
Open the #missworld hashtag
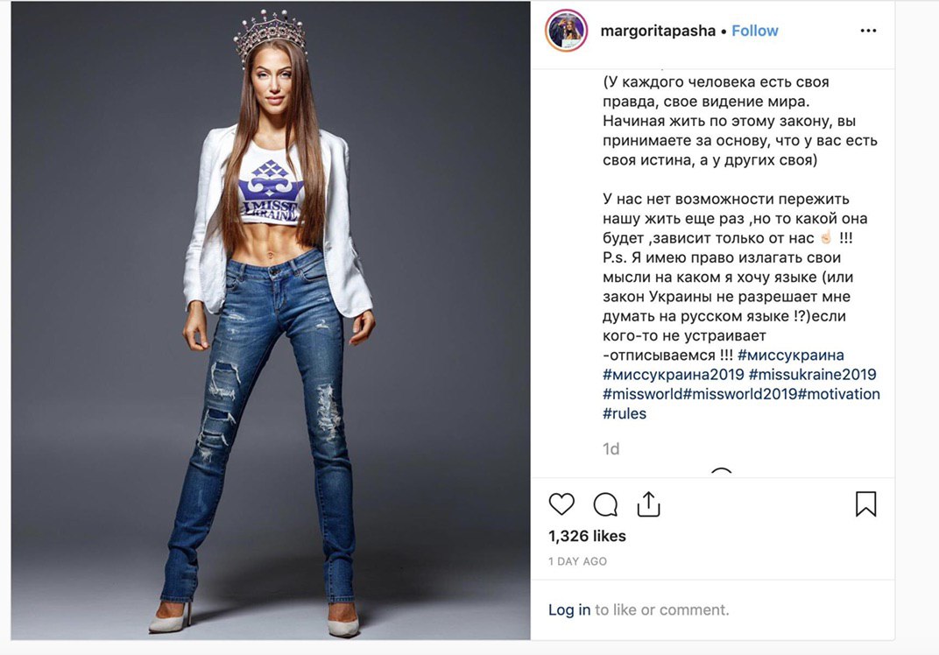point(642,394)
